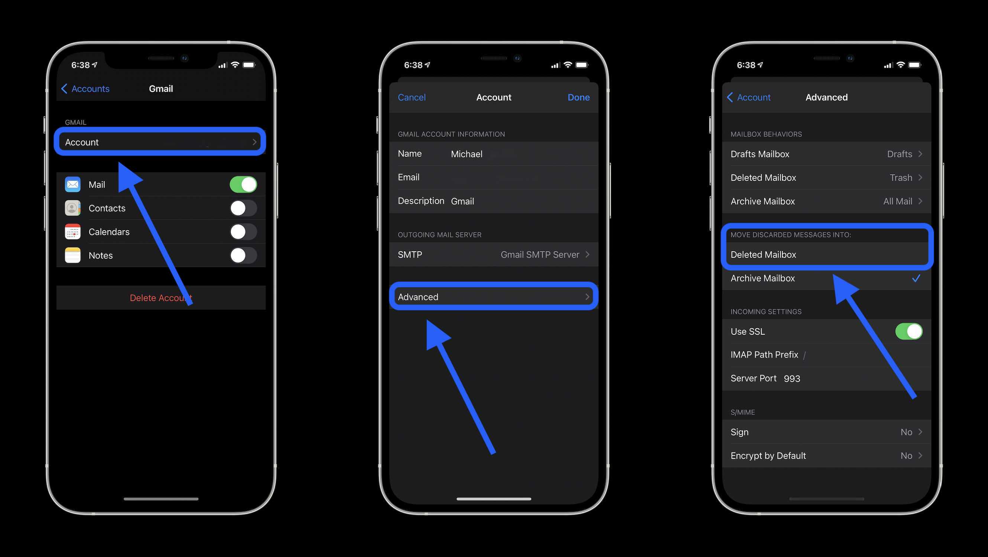988x557 pixels.
Task: Open the Account settings row
Action: 160,142
